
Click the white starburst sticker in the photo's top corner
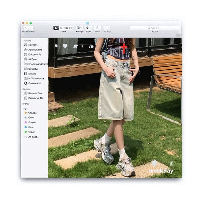click(56, 46)
